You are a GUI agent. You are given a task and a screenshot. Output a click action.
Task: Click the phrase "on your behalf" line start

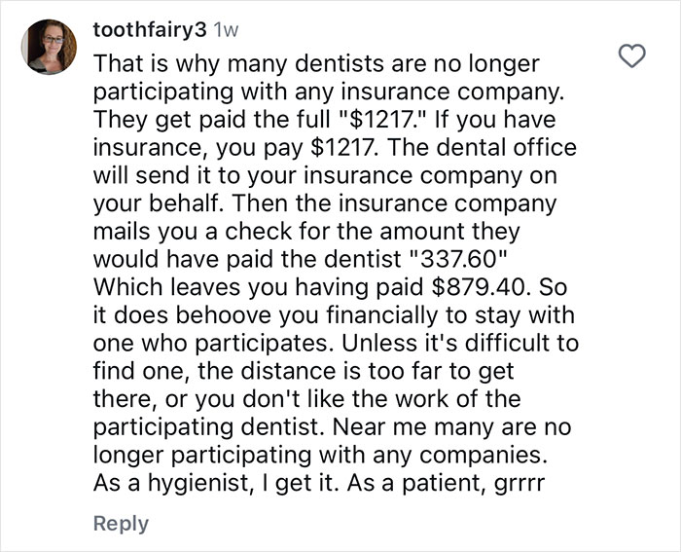[x=151, y=205]
